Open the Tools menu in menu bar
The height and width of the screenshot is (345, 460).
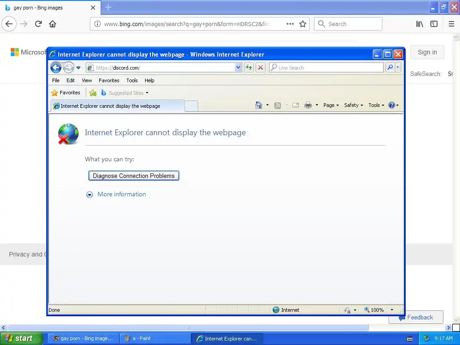point(132,80)
